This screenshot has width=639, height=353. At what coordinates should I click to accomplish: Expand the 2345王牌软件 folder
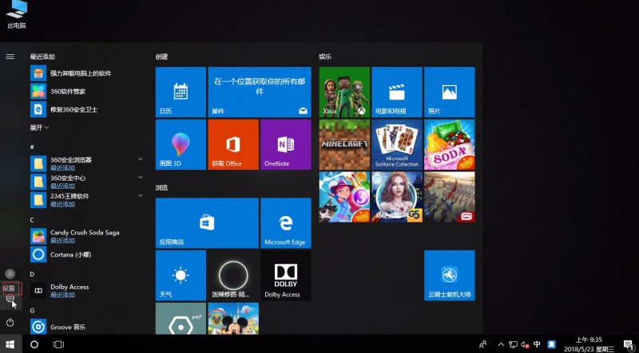141,195
